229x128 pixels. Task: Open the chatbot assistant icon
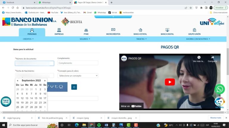(x=219, y=102)
